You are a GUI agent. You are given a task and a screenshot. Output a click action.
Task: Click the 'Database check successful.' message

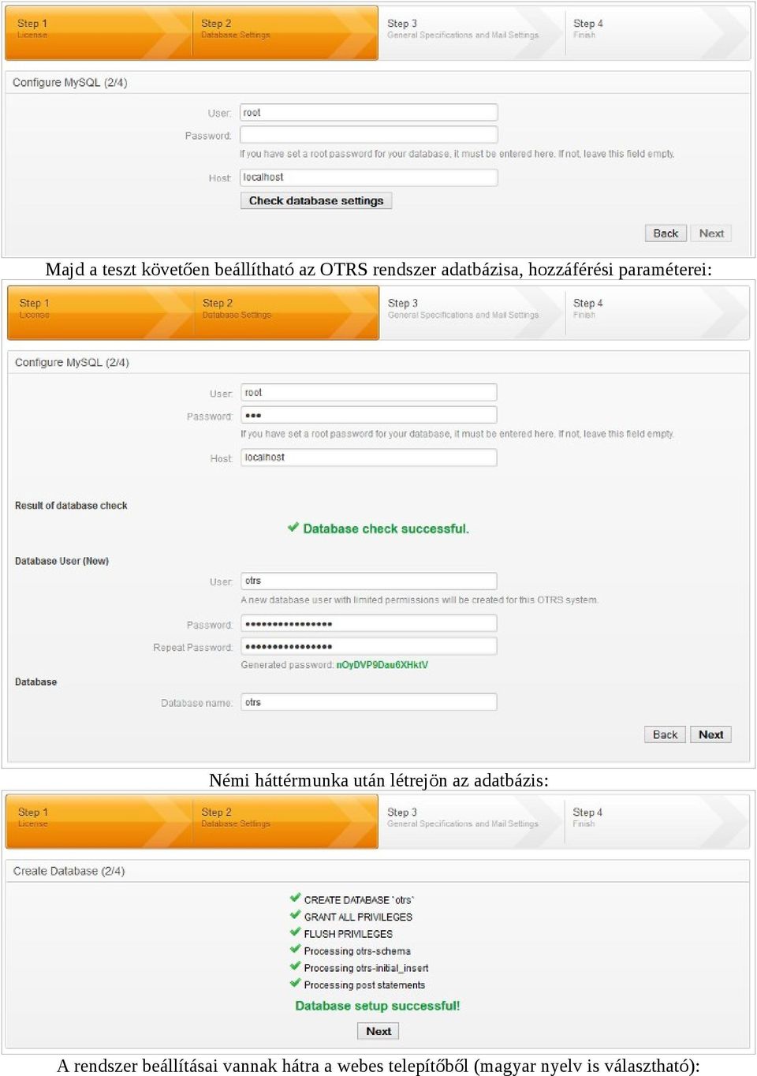pos(386,529)
